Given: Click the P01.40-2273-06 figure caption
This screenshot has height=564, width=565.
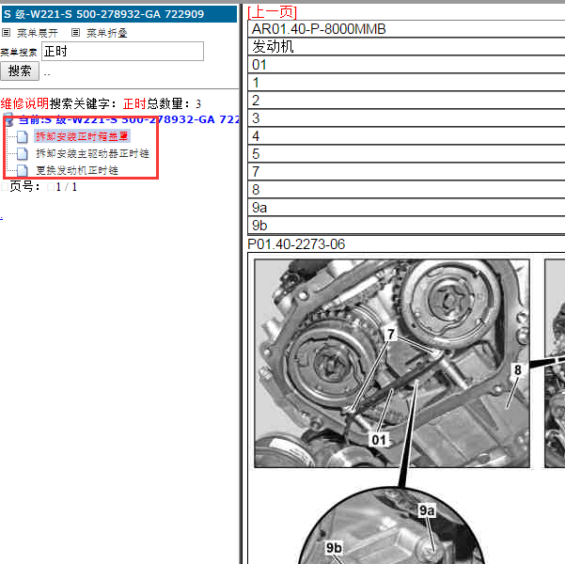Looking at the screenshot, I should (x=296, y=244).
